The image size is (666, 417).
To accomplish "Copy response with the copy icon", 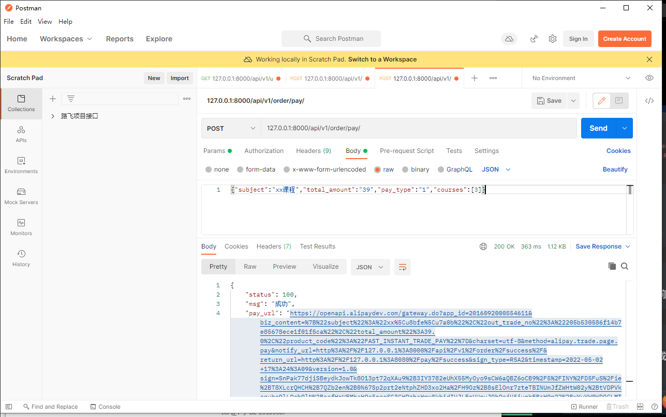I will pos(612,266).
